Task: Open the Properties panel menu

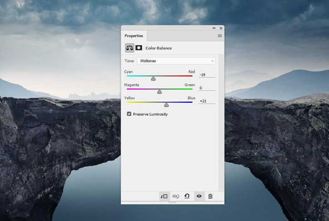Action: (220, 36)
